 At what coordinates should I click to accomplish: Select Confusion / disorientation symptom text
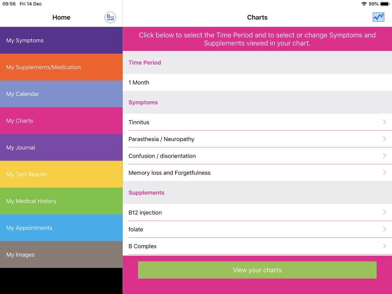[x=162, y=156]
